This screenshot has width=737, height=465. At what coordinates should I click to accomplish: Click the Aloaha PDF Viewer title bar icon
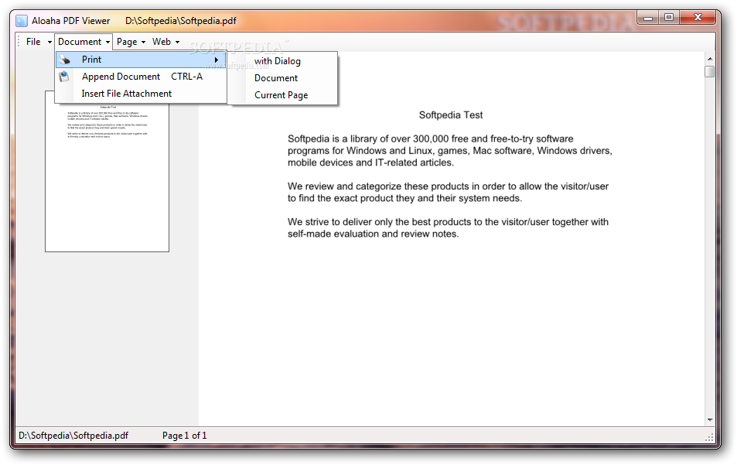tap(22, 21)
